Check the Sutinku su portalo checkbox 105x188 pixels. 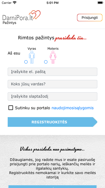pos(11,108)
